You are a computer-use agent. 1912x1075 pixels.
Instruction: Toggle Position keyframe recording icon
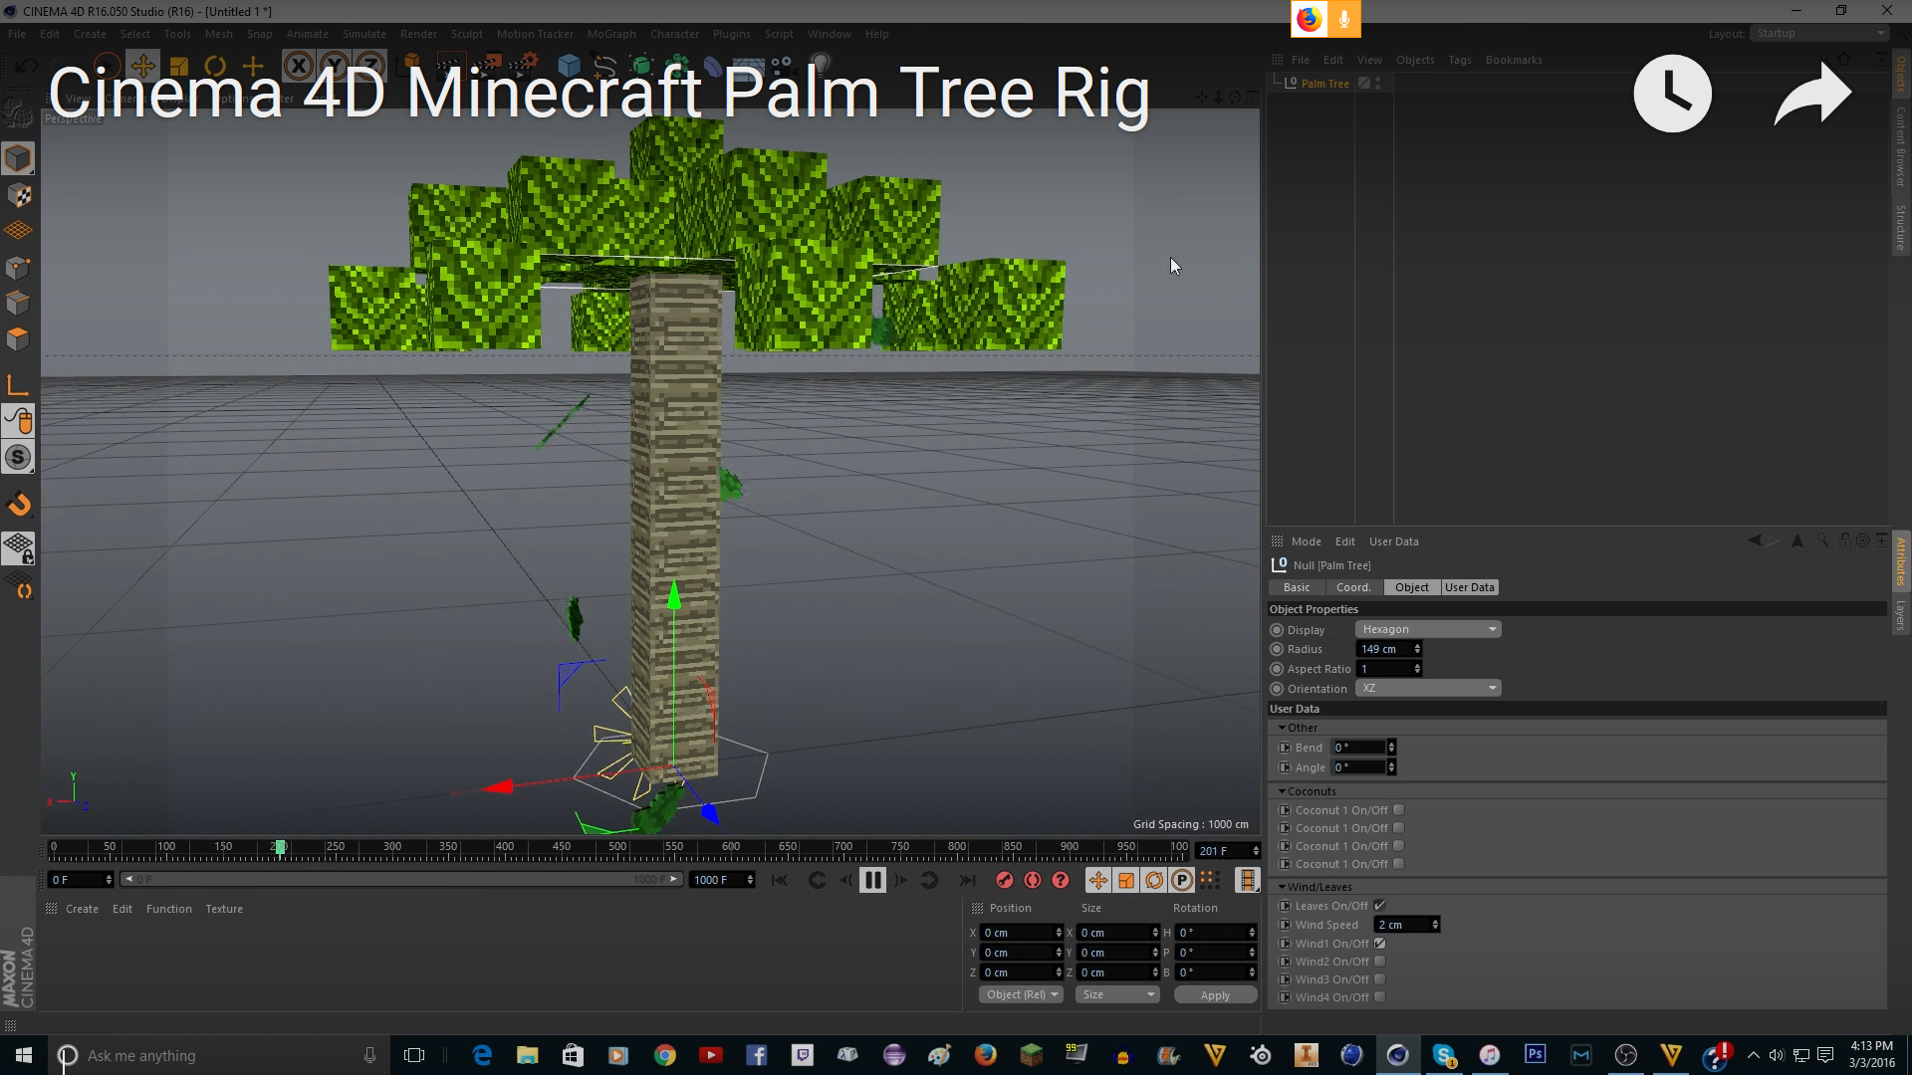tap(1097, 880)
